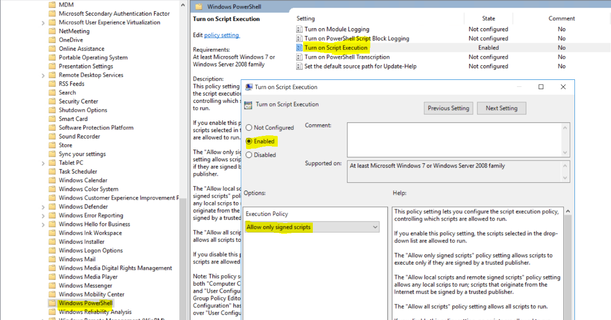This screenshot has width=611, height=320.
Task: Click the Security Center folder icon
Action: [x=53, y=101]
